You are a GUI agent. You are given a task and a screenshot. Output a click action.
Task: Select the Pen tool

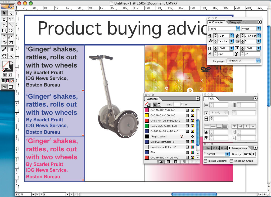point(4,20)
